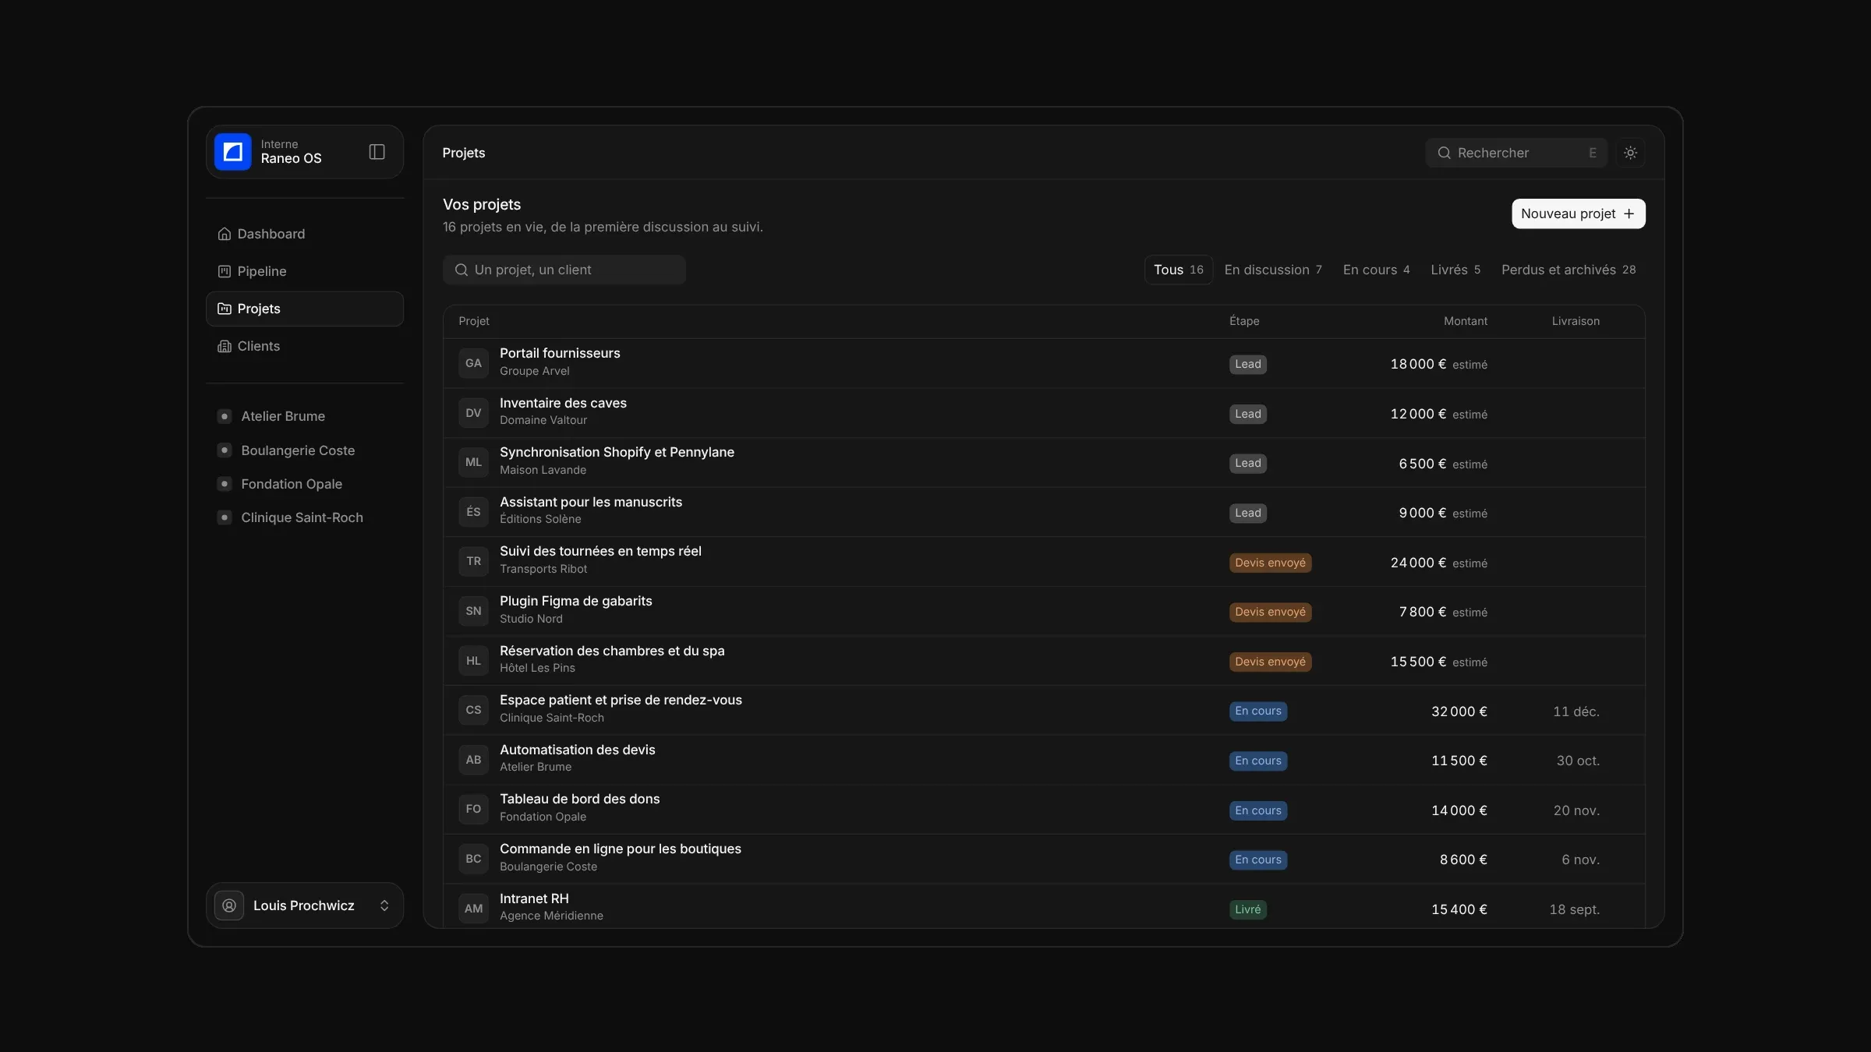
Task: Show the Perdus et archivés tab
Action: click(1569, 270)
